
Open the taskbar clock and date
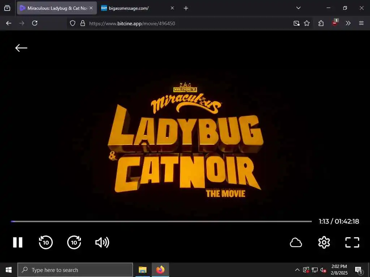click(x=339, y=270)
